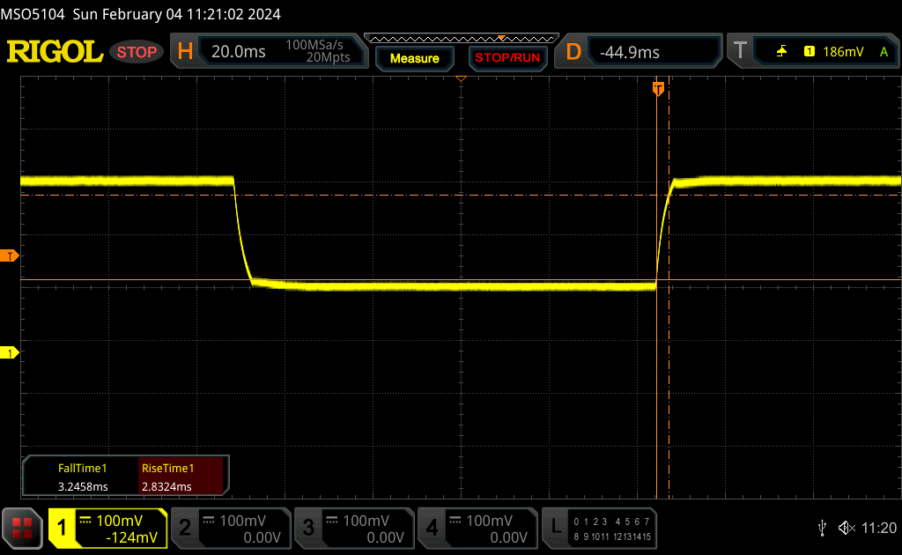Turn on channel 3 input
Image resolution: width=902 pixels, height=555 pixels.
pos(352,528)
